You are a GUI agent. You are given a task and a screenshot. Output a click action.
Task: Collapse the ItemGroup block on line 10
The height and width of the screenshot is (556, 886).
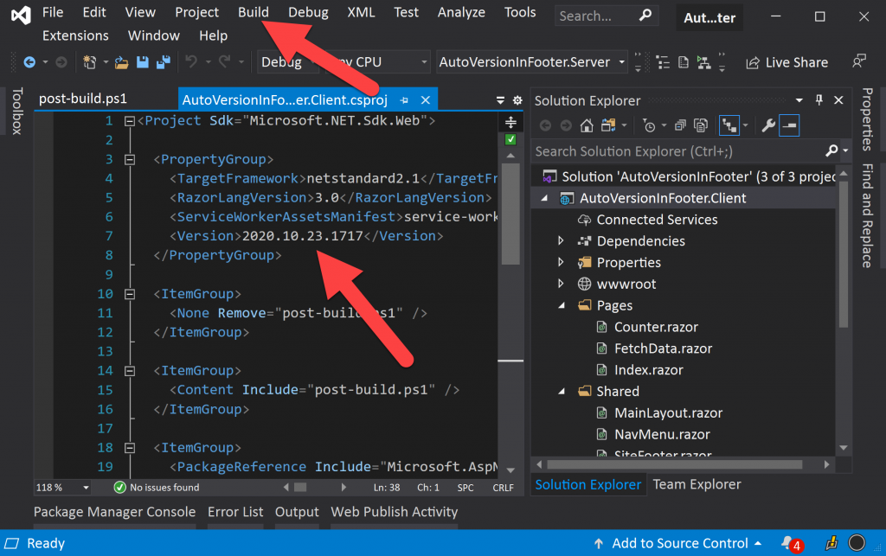[x=130, y=294]
